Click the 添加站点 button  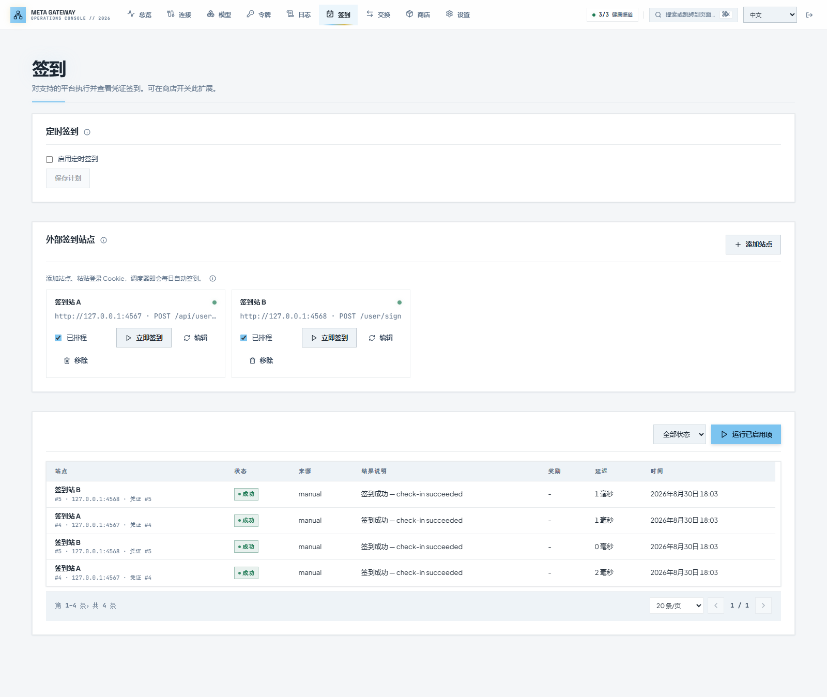click(x=753, y=245)
